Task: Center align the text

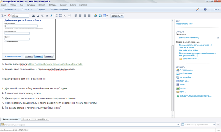Action: tap(80, 16)
